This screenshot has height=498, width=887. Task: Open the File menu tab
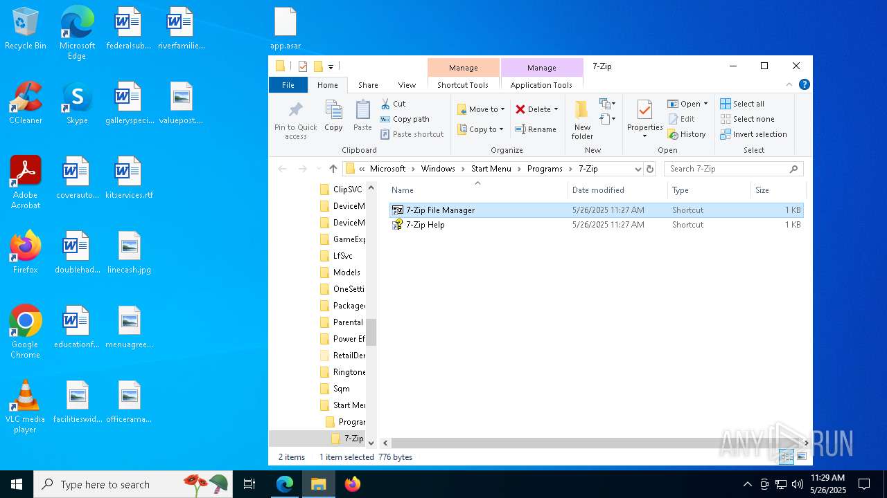pos(288,85)
